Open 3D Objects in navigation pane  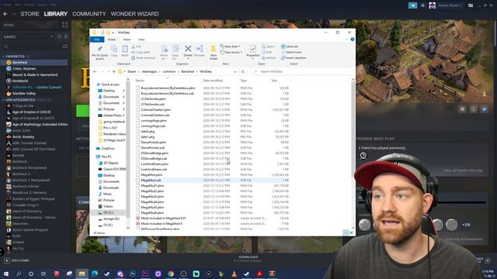pos(110,163)
